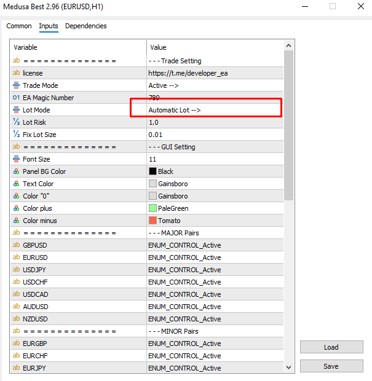Click the USDCAD ENUM_CONTROL_Active value
Screen dimensions: 372x381
pos(215,294)
